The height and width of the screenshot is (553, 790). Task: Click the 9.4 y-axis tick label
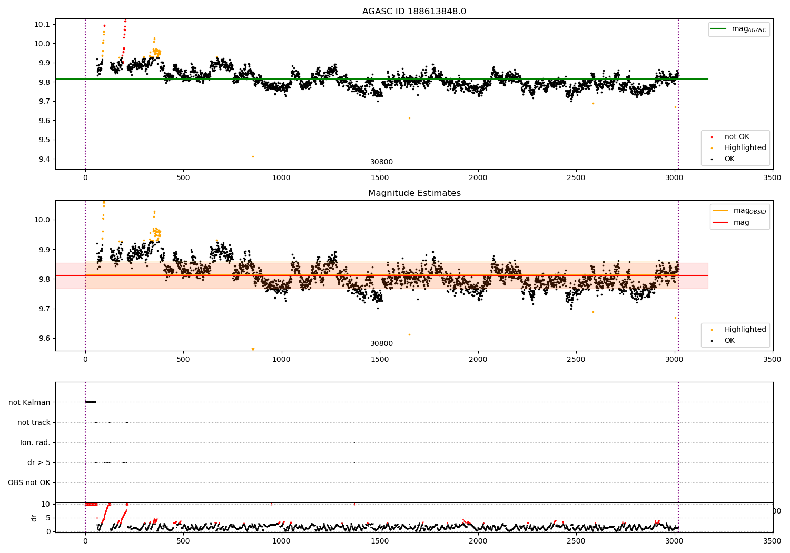click(44, 159)
